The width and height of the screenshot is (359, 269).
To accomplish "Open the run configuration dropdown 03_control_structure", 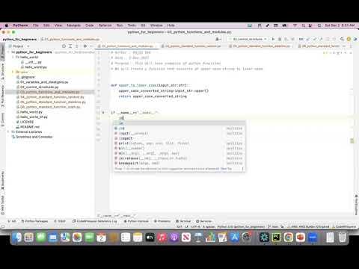I will tap(248, 39).
